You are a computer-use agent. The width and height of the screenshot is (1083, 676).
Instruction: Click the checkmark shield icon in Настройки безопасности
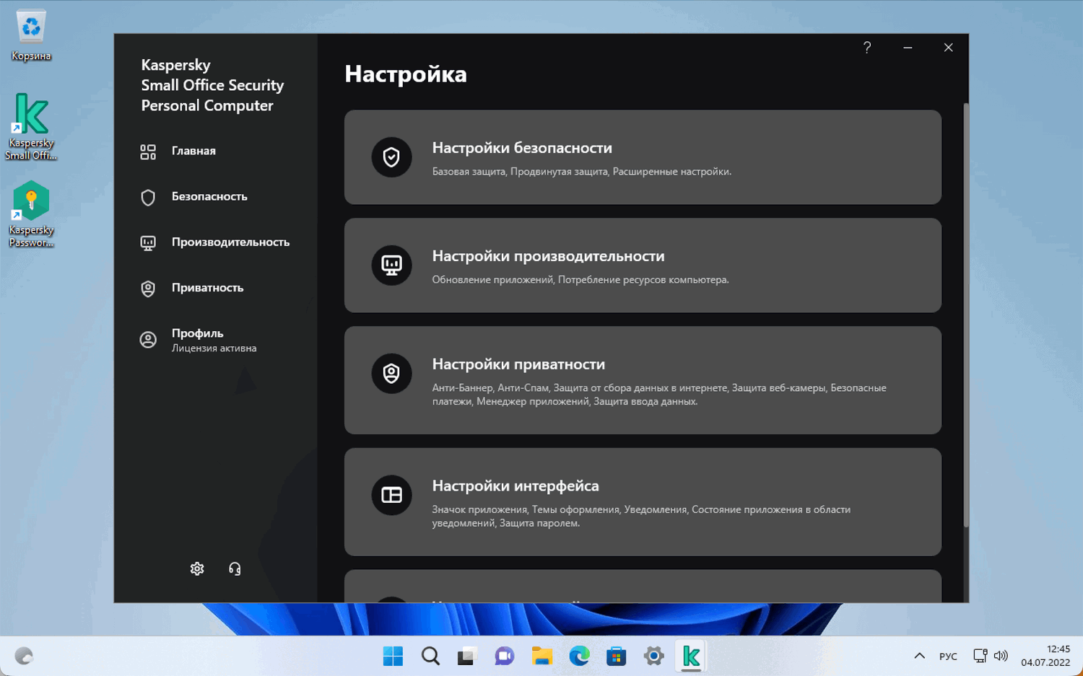[391, 157]
